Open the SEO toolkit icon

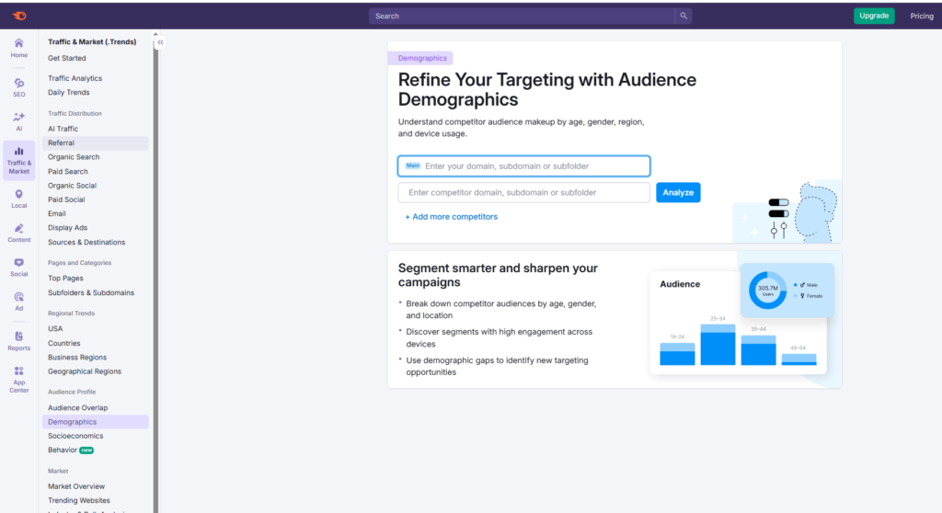(x=19, y=87)
